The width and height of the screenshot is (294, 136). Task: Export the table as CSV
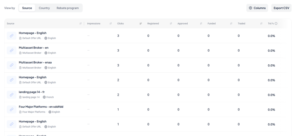click(x=281, y=8)
